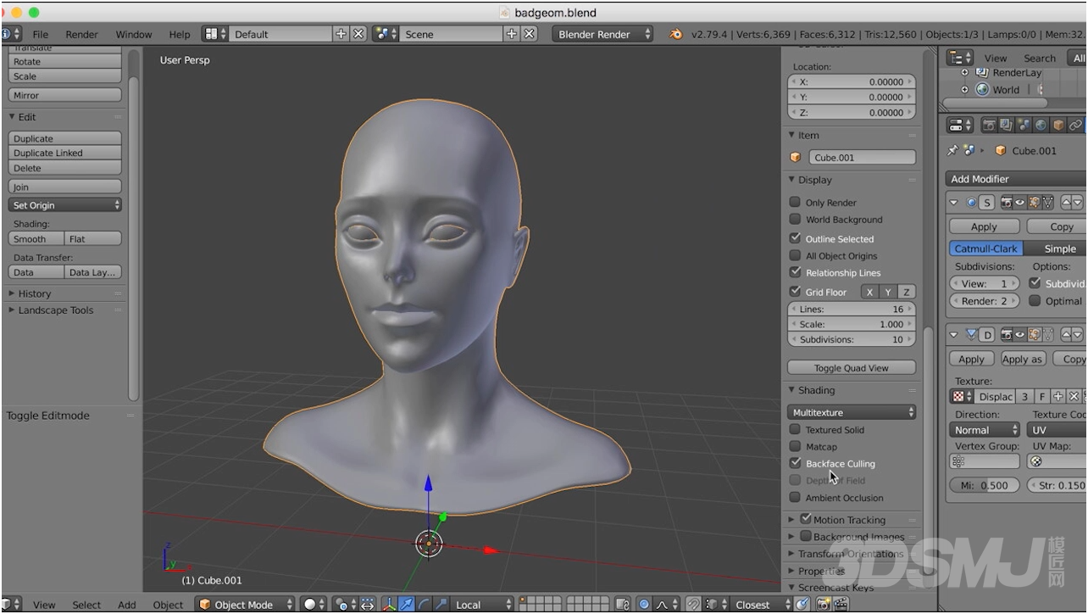Enable the World Background checkbox
Screen dimensions: 1088x614
tap(795, 219)
